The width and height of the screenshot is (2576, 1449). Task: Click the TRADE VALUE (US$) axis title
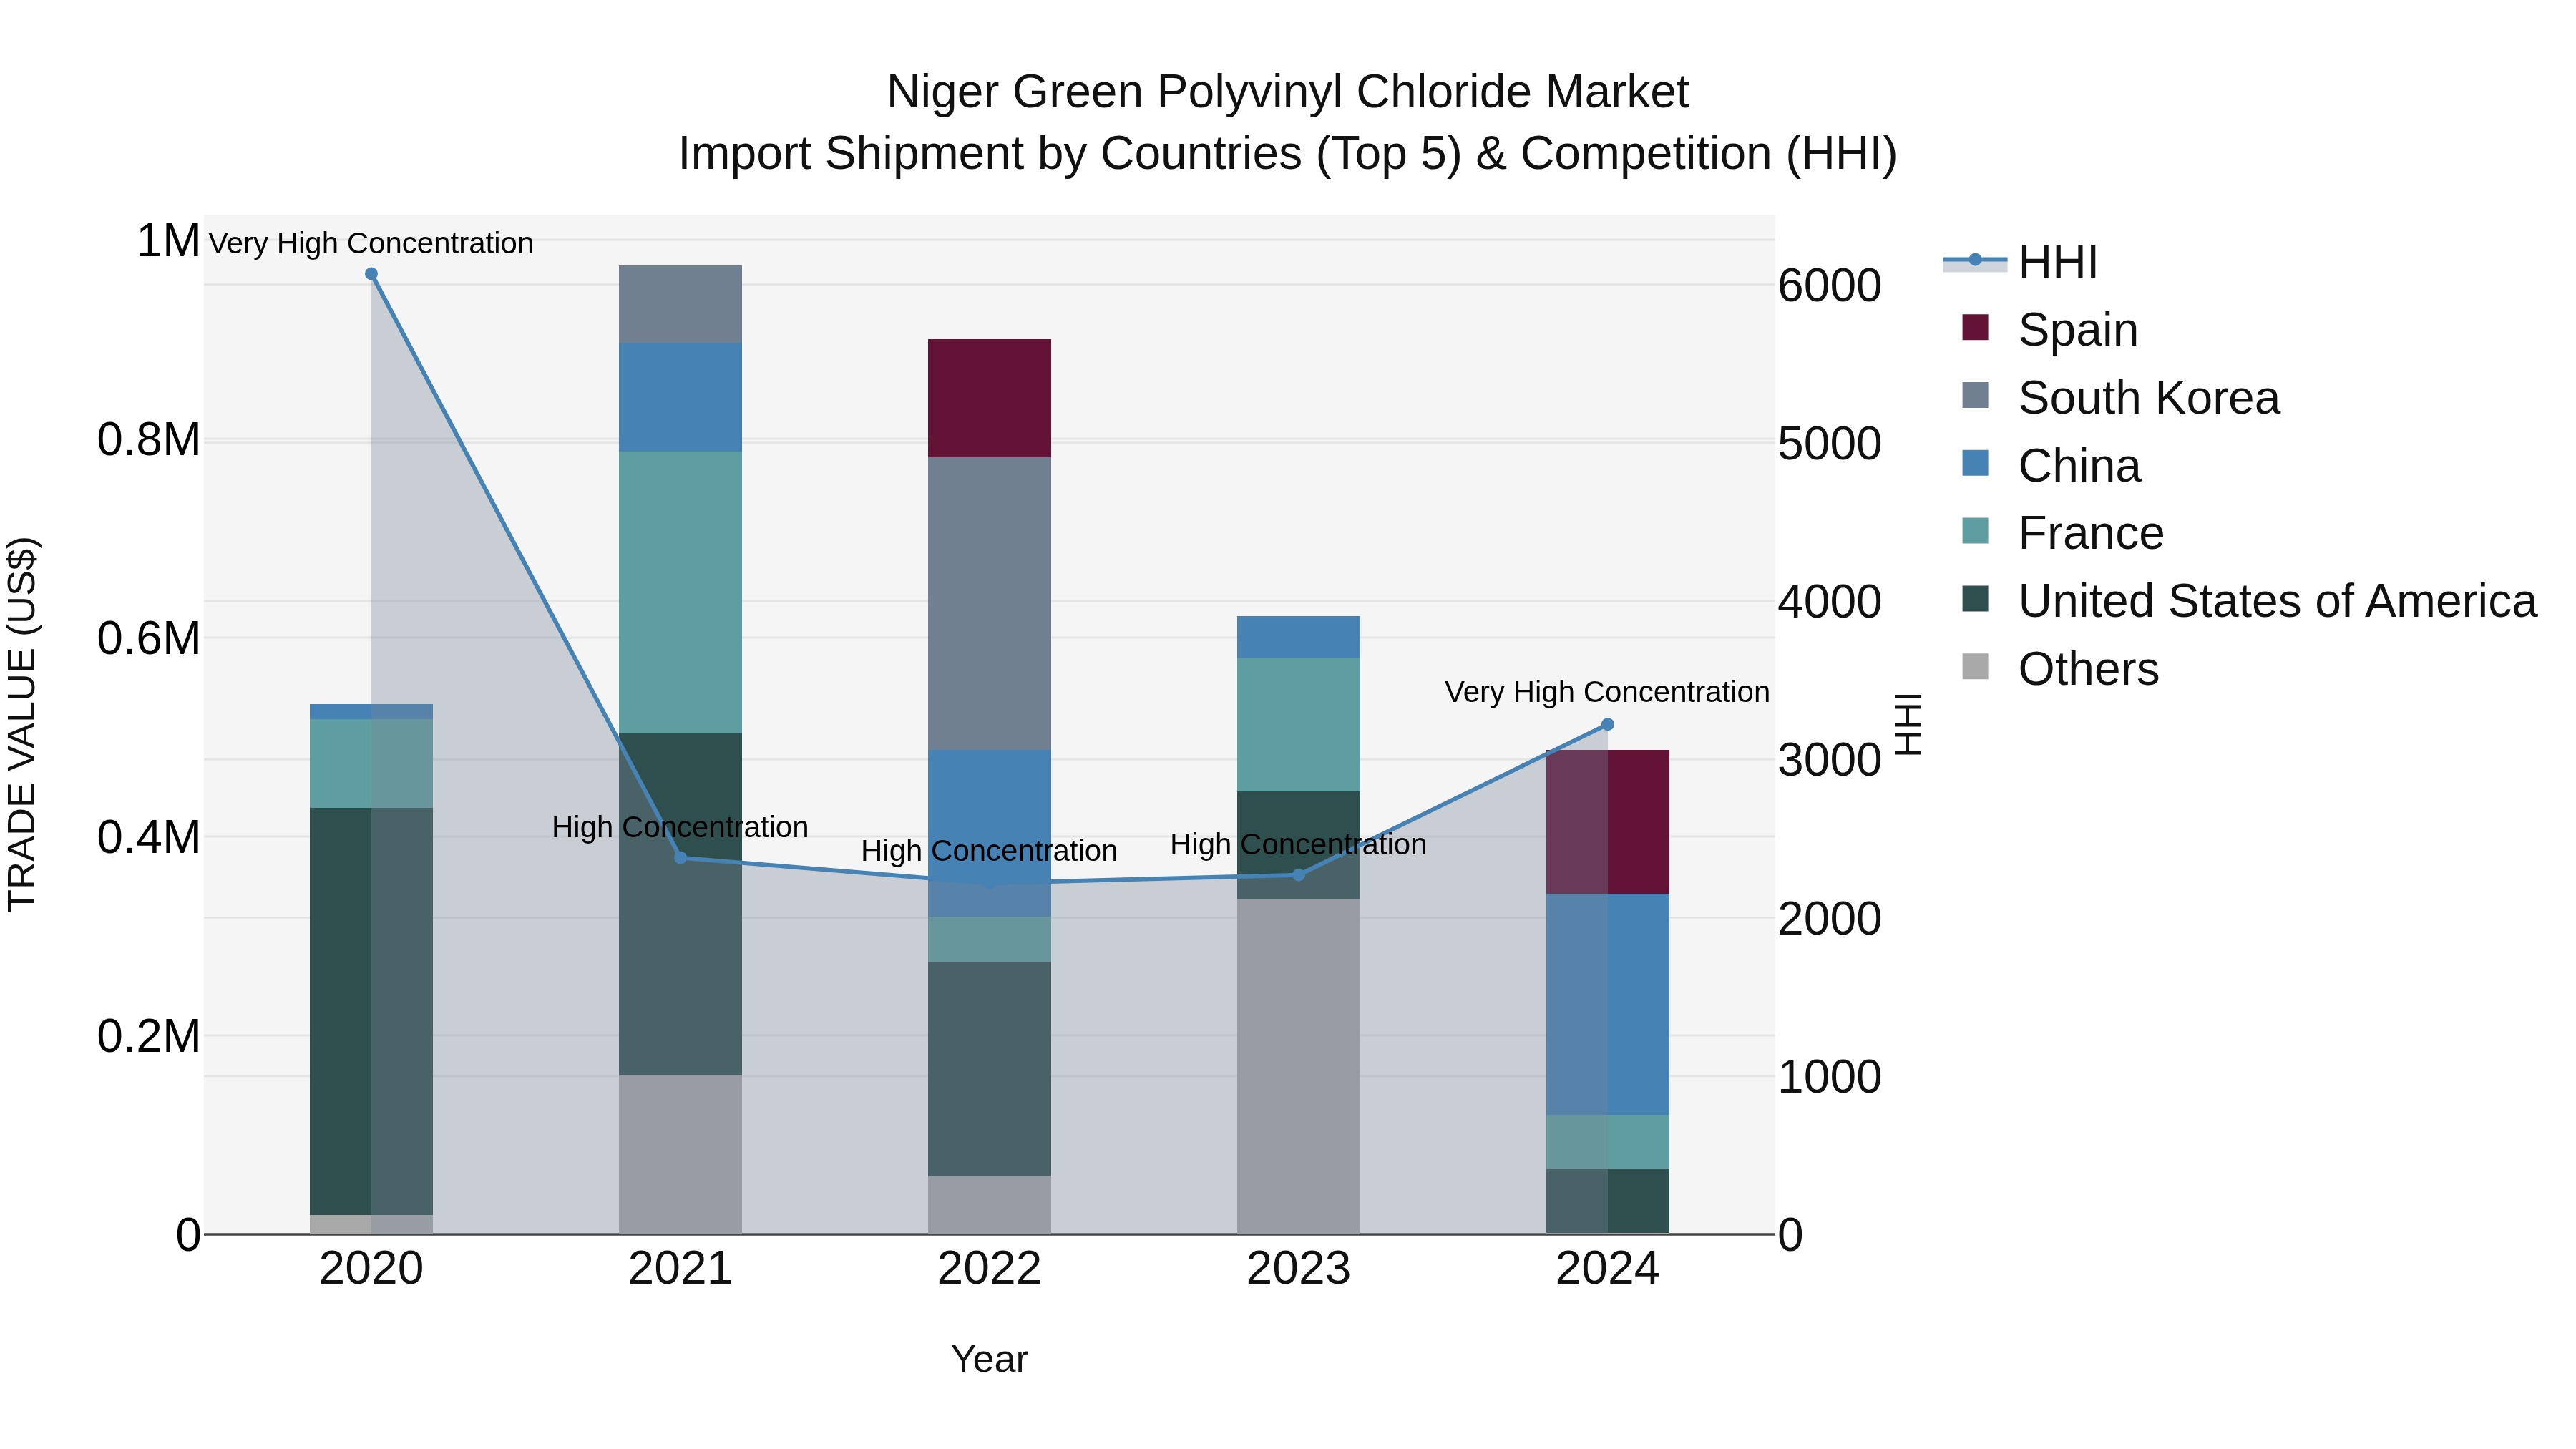point(22,724)
